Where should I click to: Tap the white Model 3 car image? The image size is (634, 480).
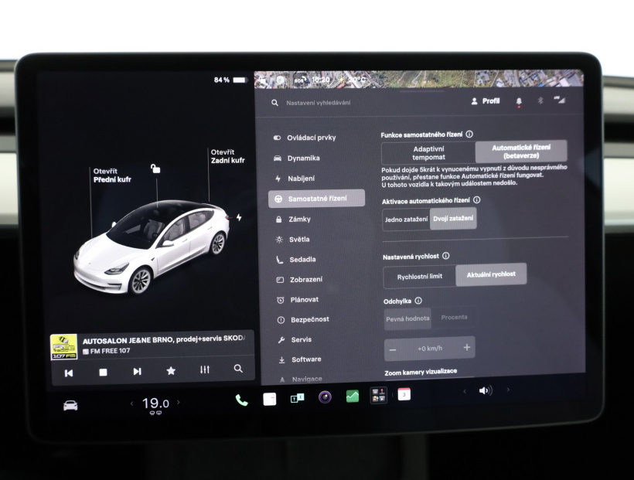point(152,247)
